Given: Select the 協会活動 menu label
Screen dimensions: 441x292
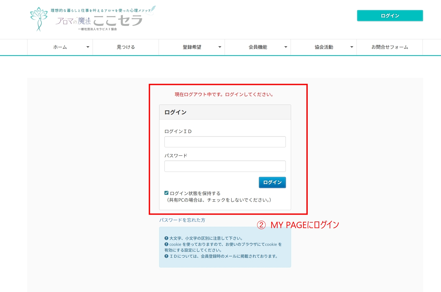Looking at the screenshot, I should pos(324,47).
